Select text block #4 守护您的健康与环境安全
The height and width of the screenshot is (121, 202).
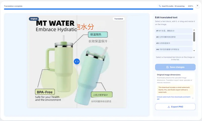click(x=174, y=49)
